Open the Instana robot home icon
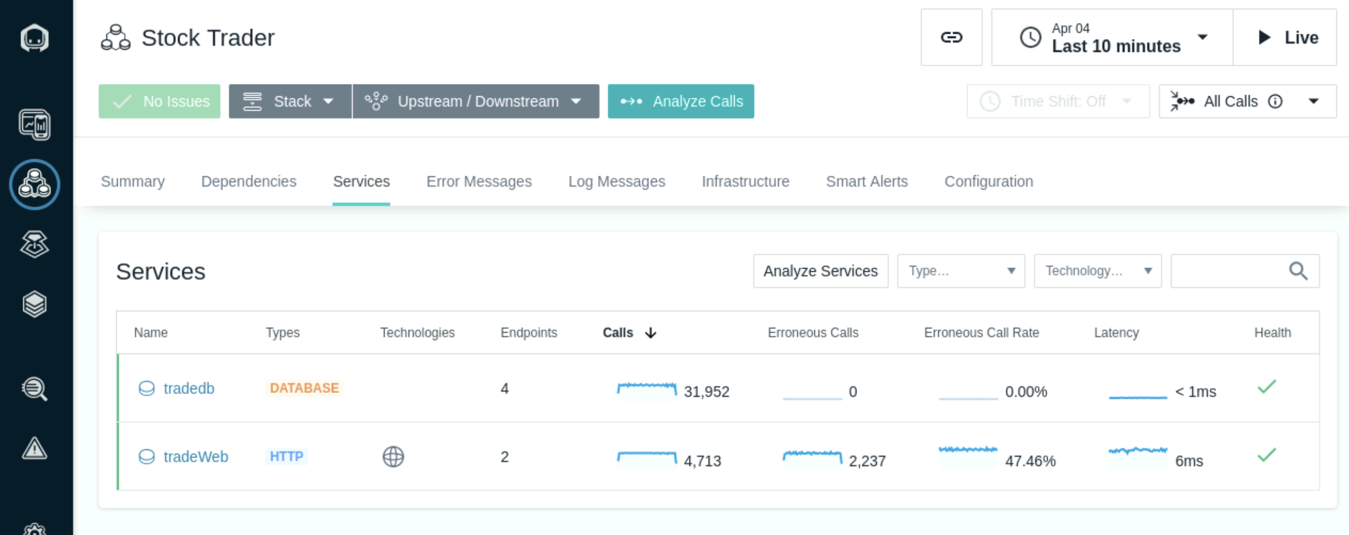 [x=34, y=38]
